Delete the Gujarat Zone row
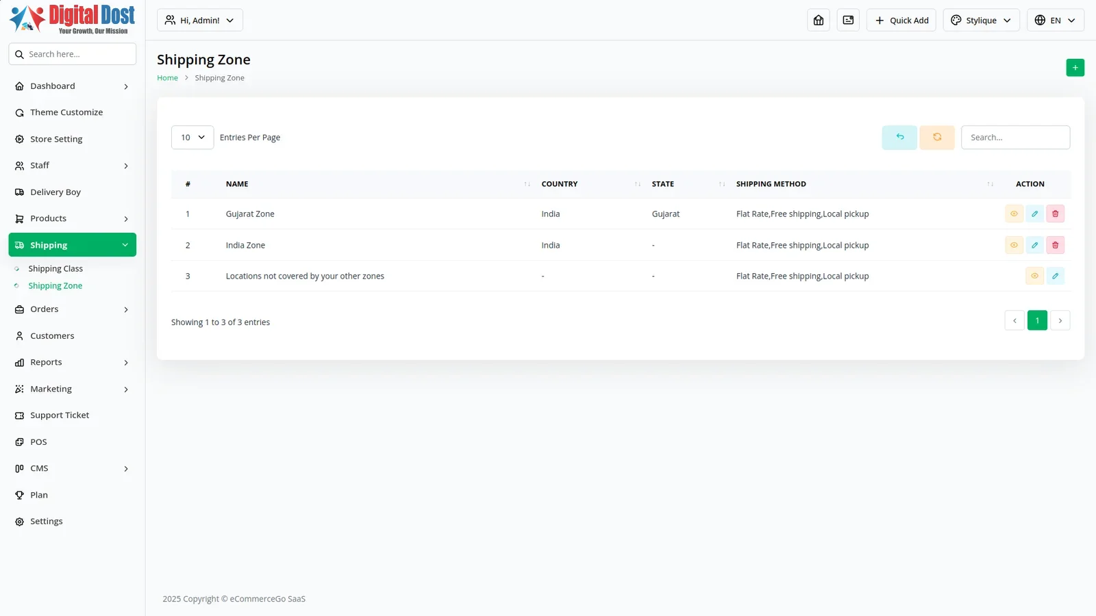This screenshot has width=1096, height=616. coord(1055,214)
